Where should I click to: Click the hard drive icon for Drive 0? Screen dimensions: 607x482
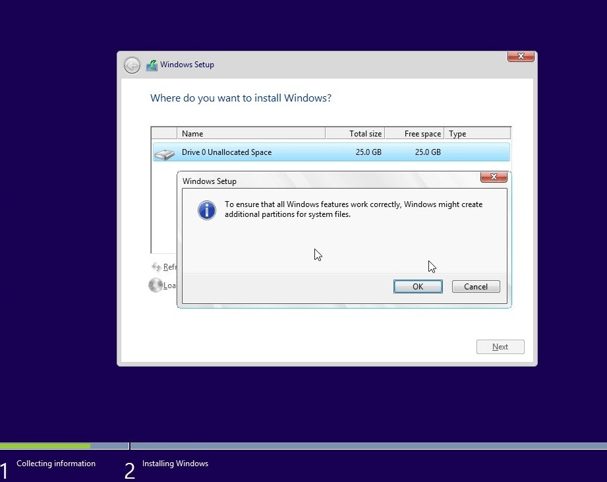[165, 154]
